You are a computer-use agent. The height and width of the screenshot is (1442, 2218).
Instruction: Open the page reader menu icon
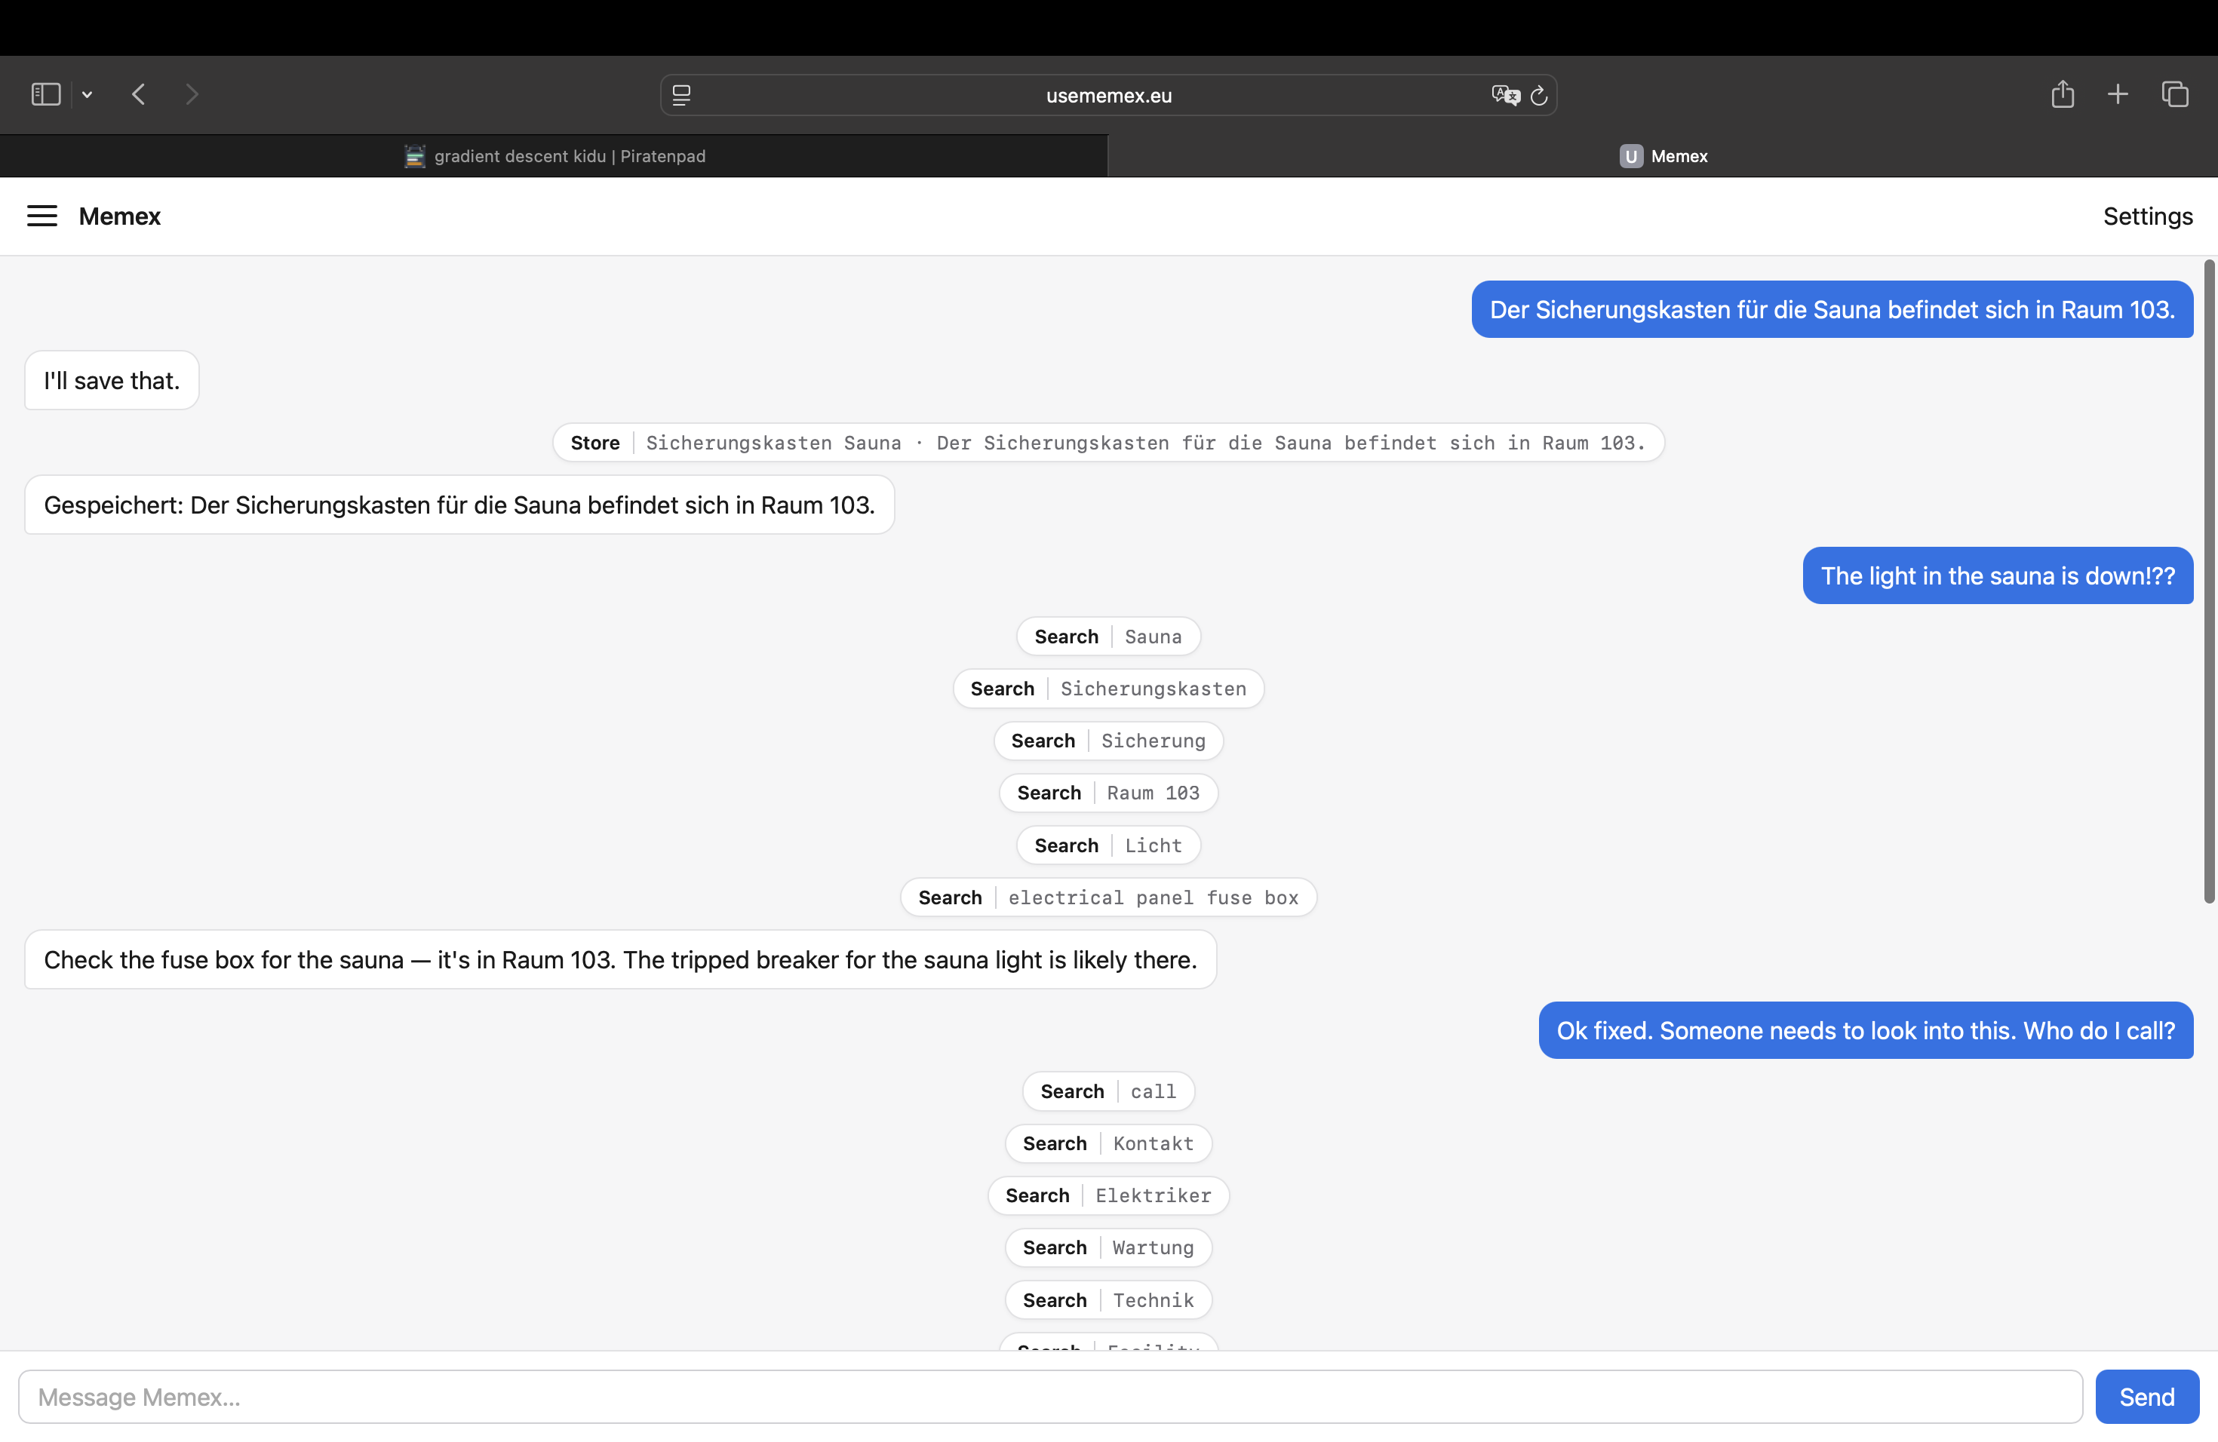[681, 95]
